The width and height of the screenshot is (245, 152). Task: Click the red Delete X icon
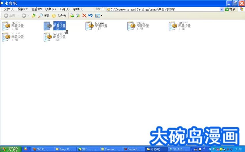pyautogui.click(x=84, y=16)
